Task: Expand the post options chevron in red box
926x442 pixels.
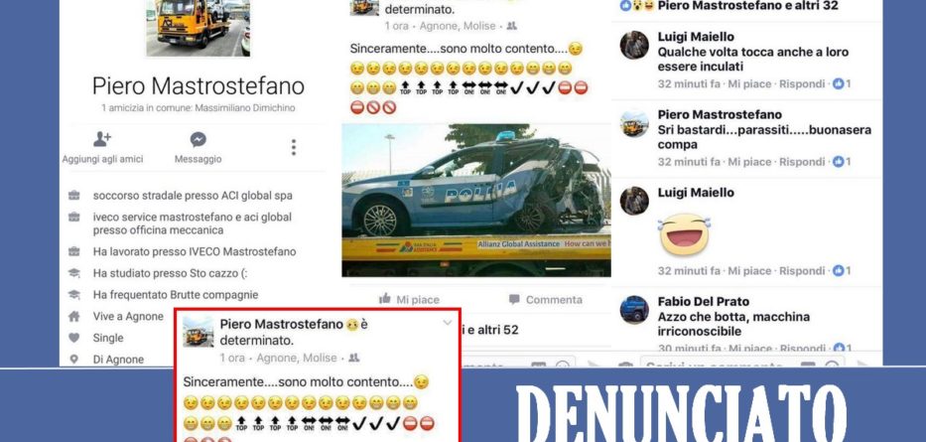Action: [447, 323]
